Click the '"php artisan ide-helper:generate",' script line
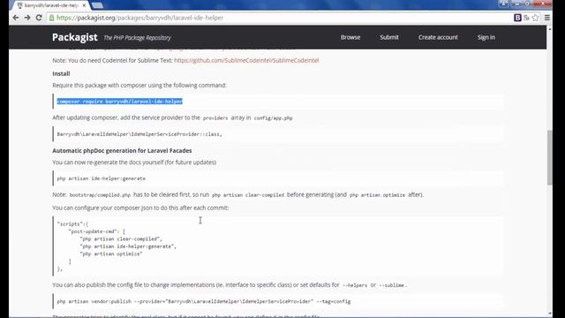The height and width of the screenshot is (318, 565). [x=128, y=246]
